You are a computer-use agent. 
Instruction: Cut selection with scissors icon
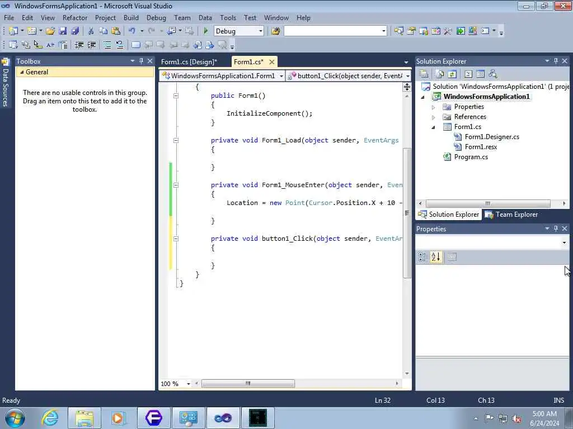[91, 31]
